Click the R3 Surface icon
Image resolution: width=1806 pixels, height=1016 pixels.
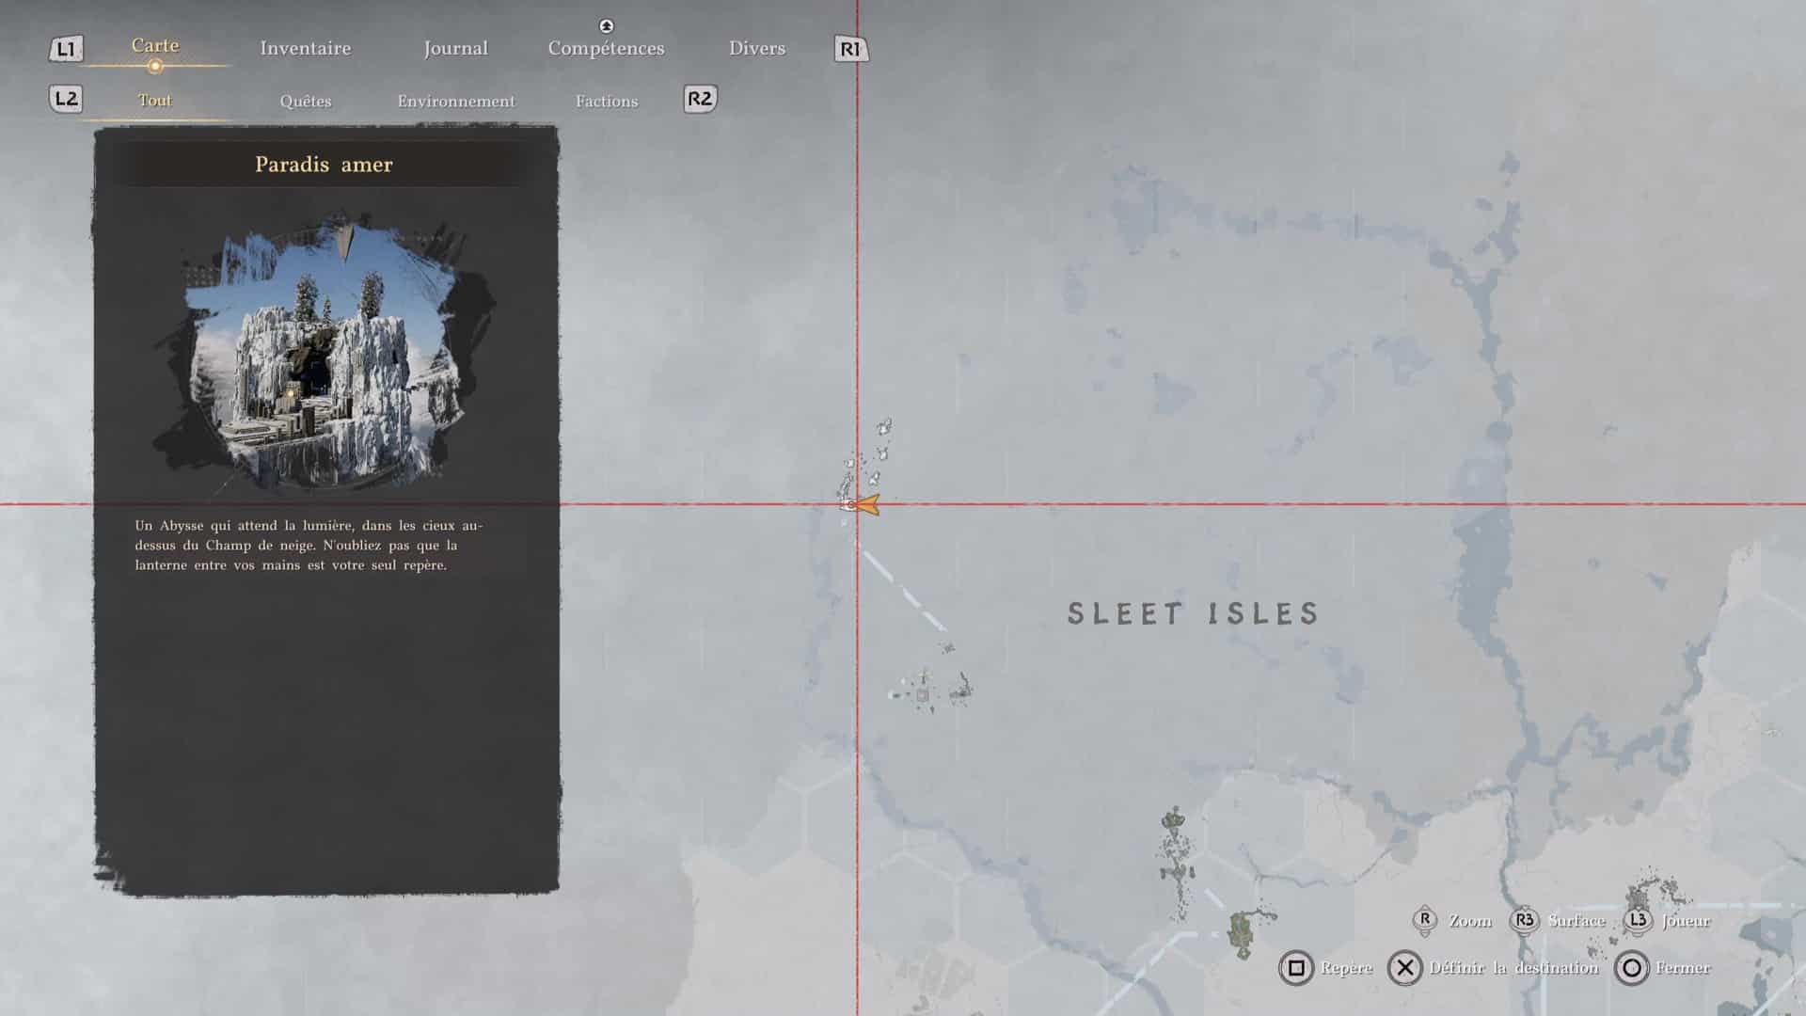[x=1525, y=920]
